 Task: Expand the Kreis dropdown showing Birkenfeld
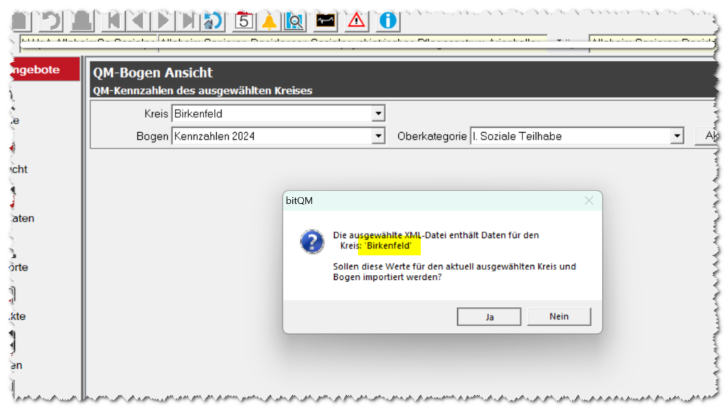click(x=378, y=113)
